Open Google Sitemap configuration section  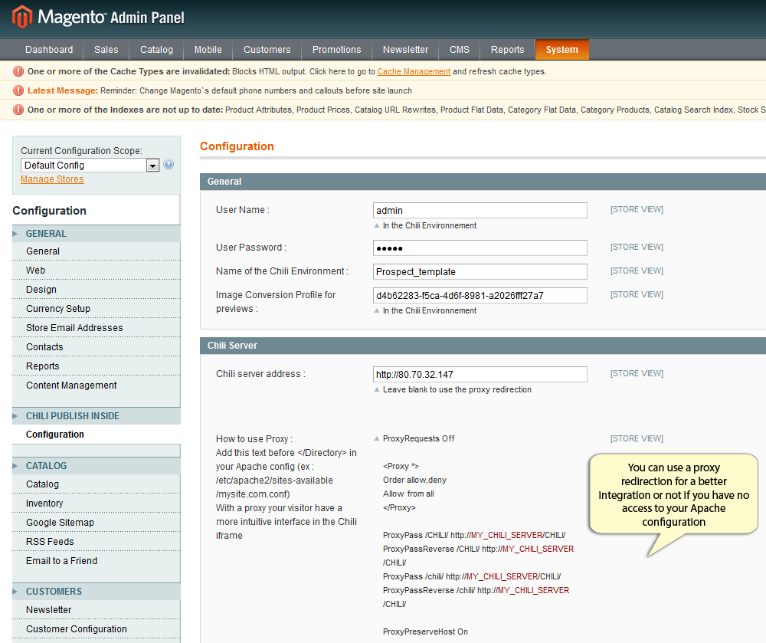97,523
